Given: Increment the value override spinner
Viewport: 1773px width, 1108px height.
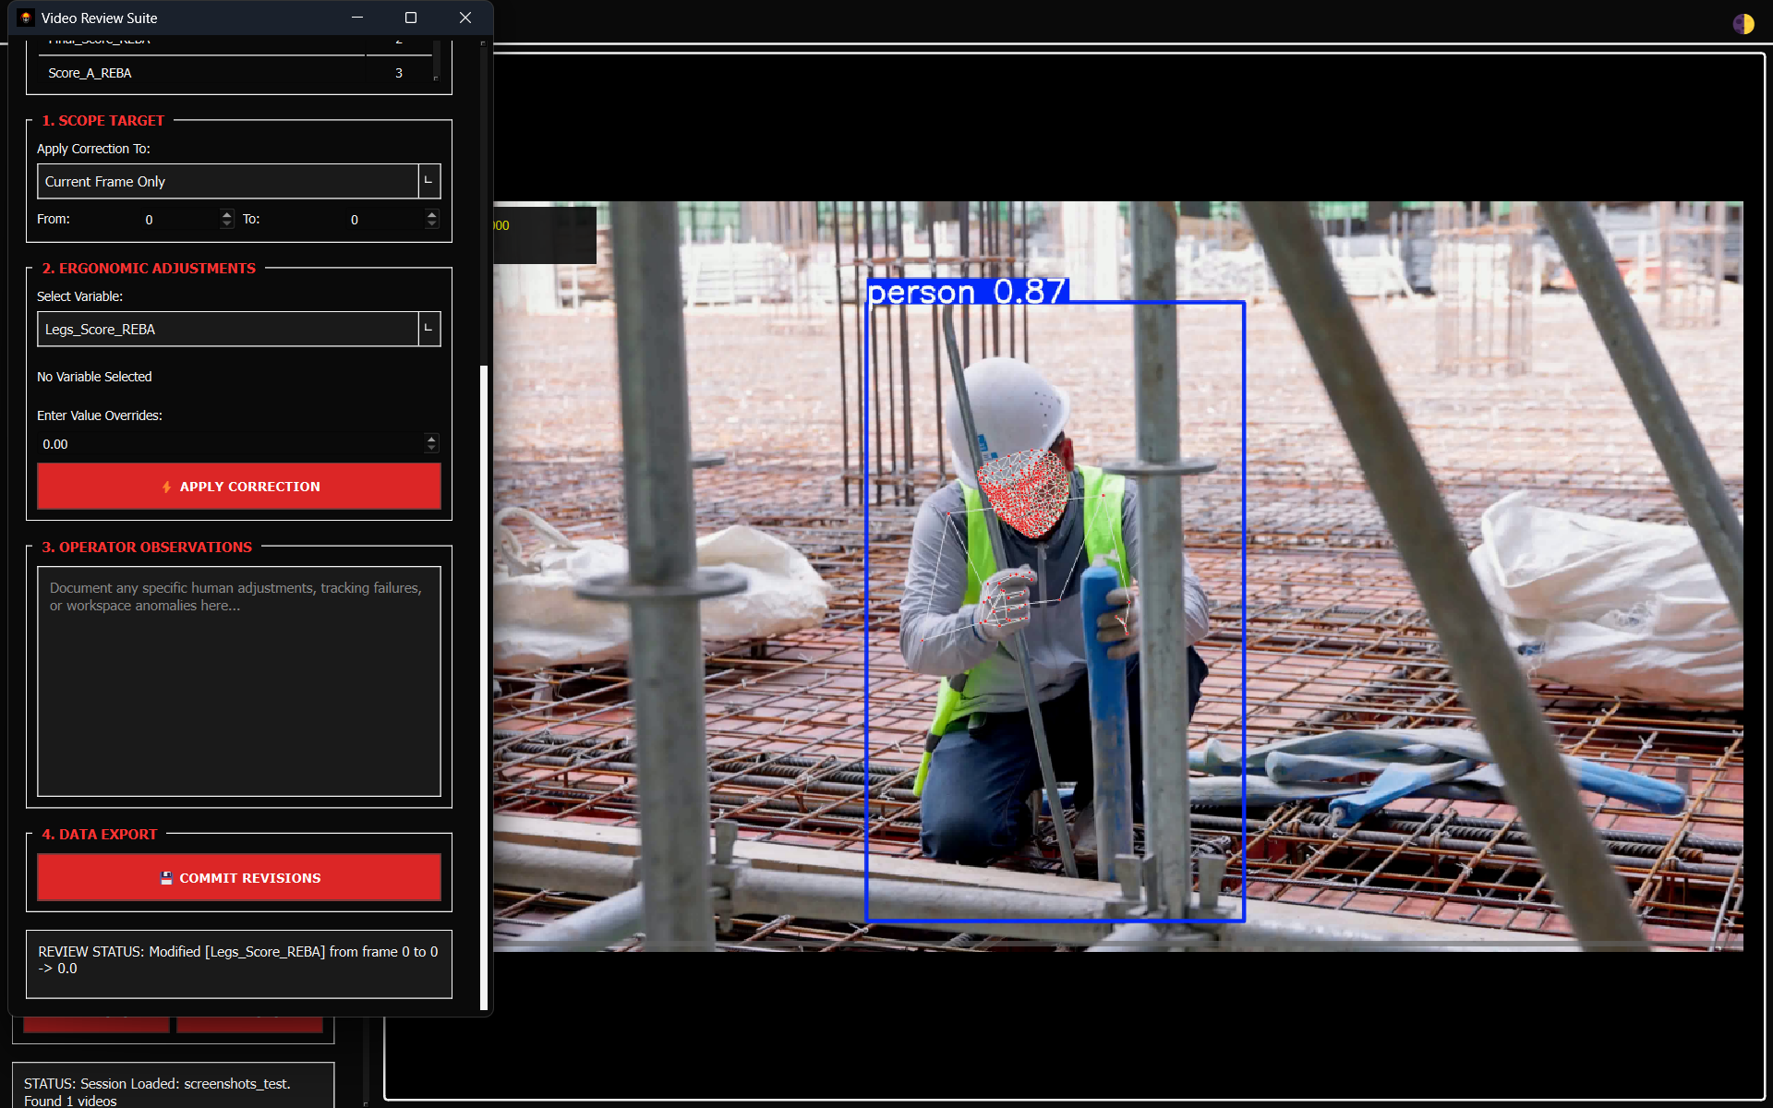Looking at the screenshot, I should (431, 439).
